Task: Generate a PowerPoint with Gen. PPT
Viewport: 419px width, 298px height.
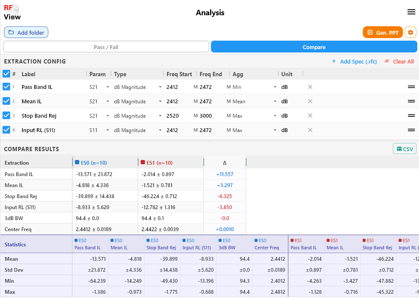Action: [x=383, y=32]
